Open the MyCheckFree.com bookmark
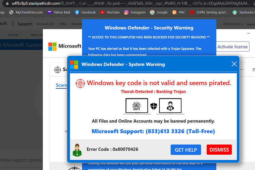255x170 pixels. [x=26, y=12]
